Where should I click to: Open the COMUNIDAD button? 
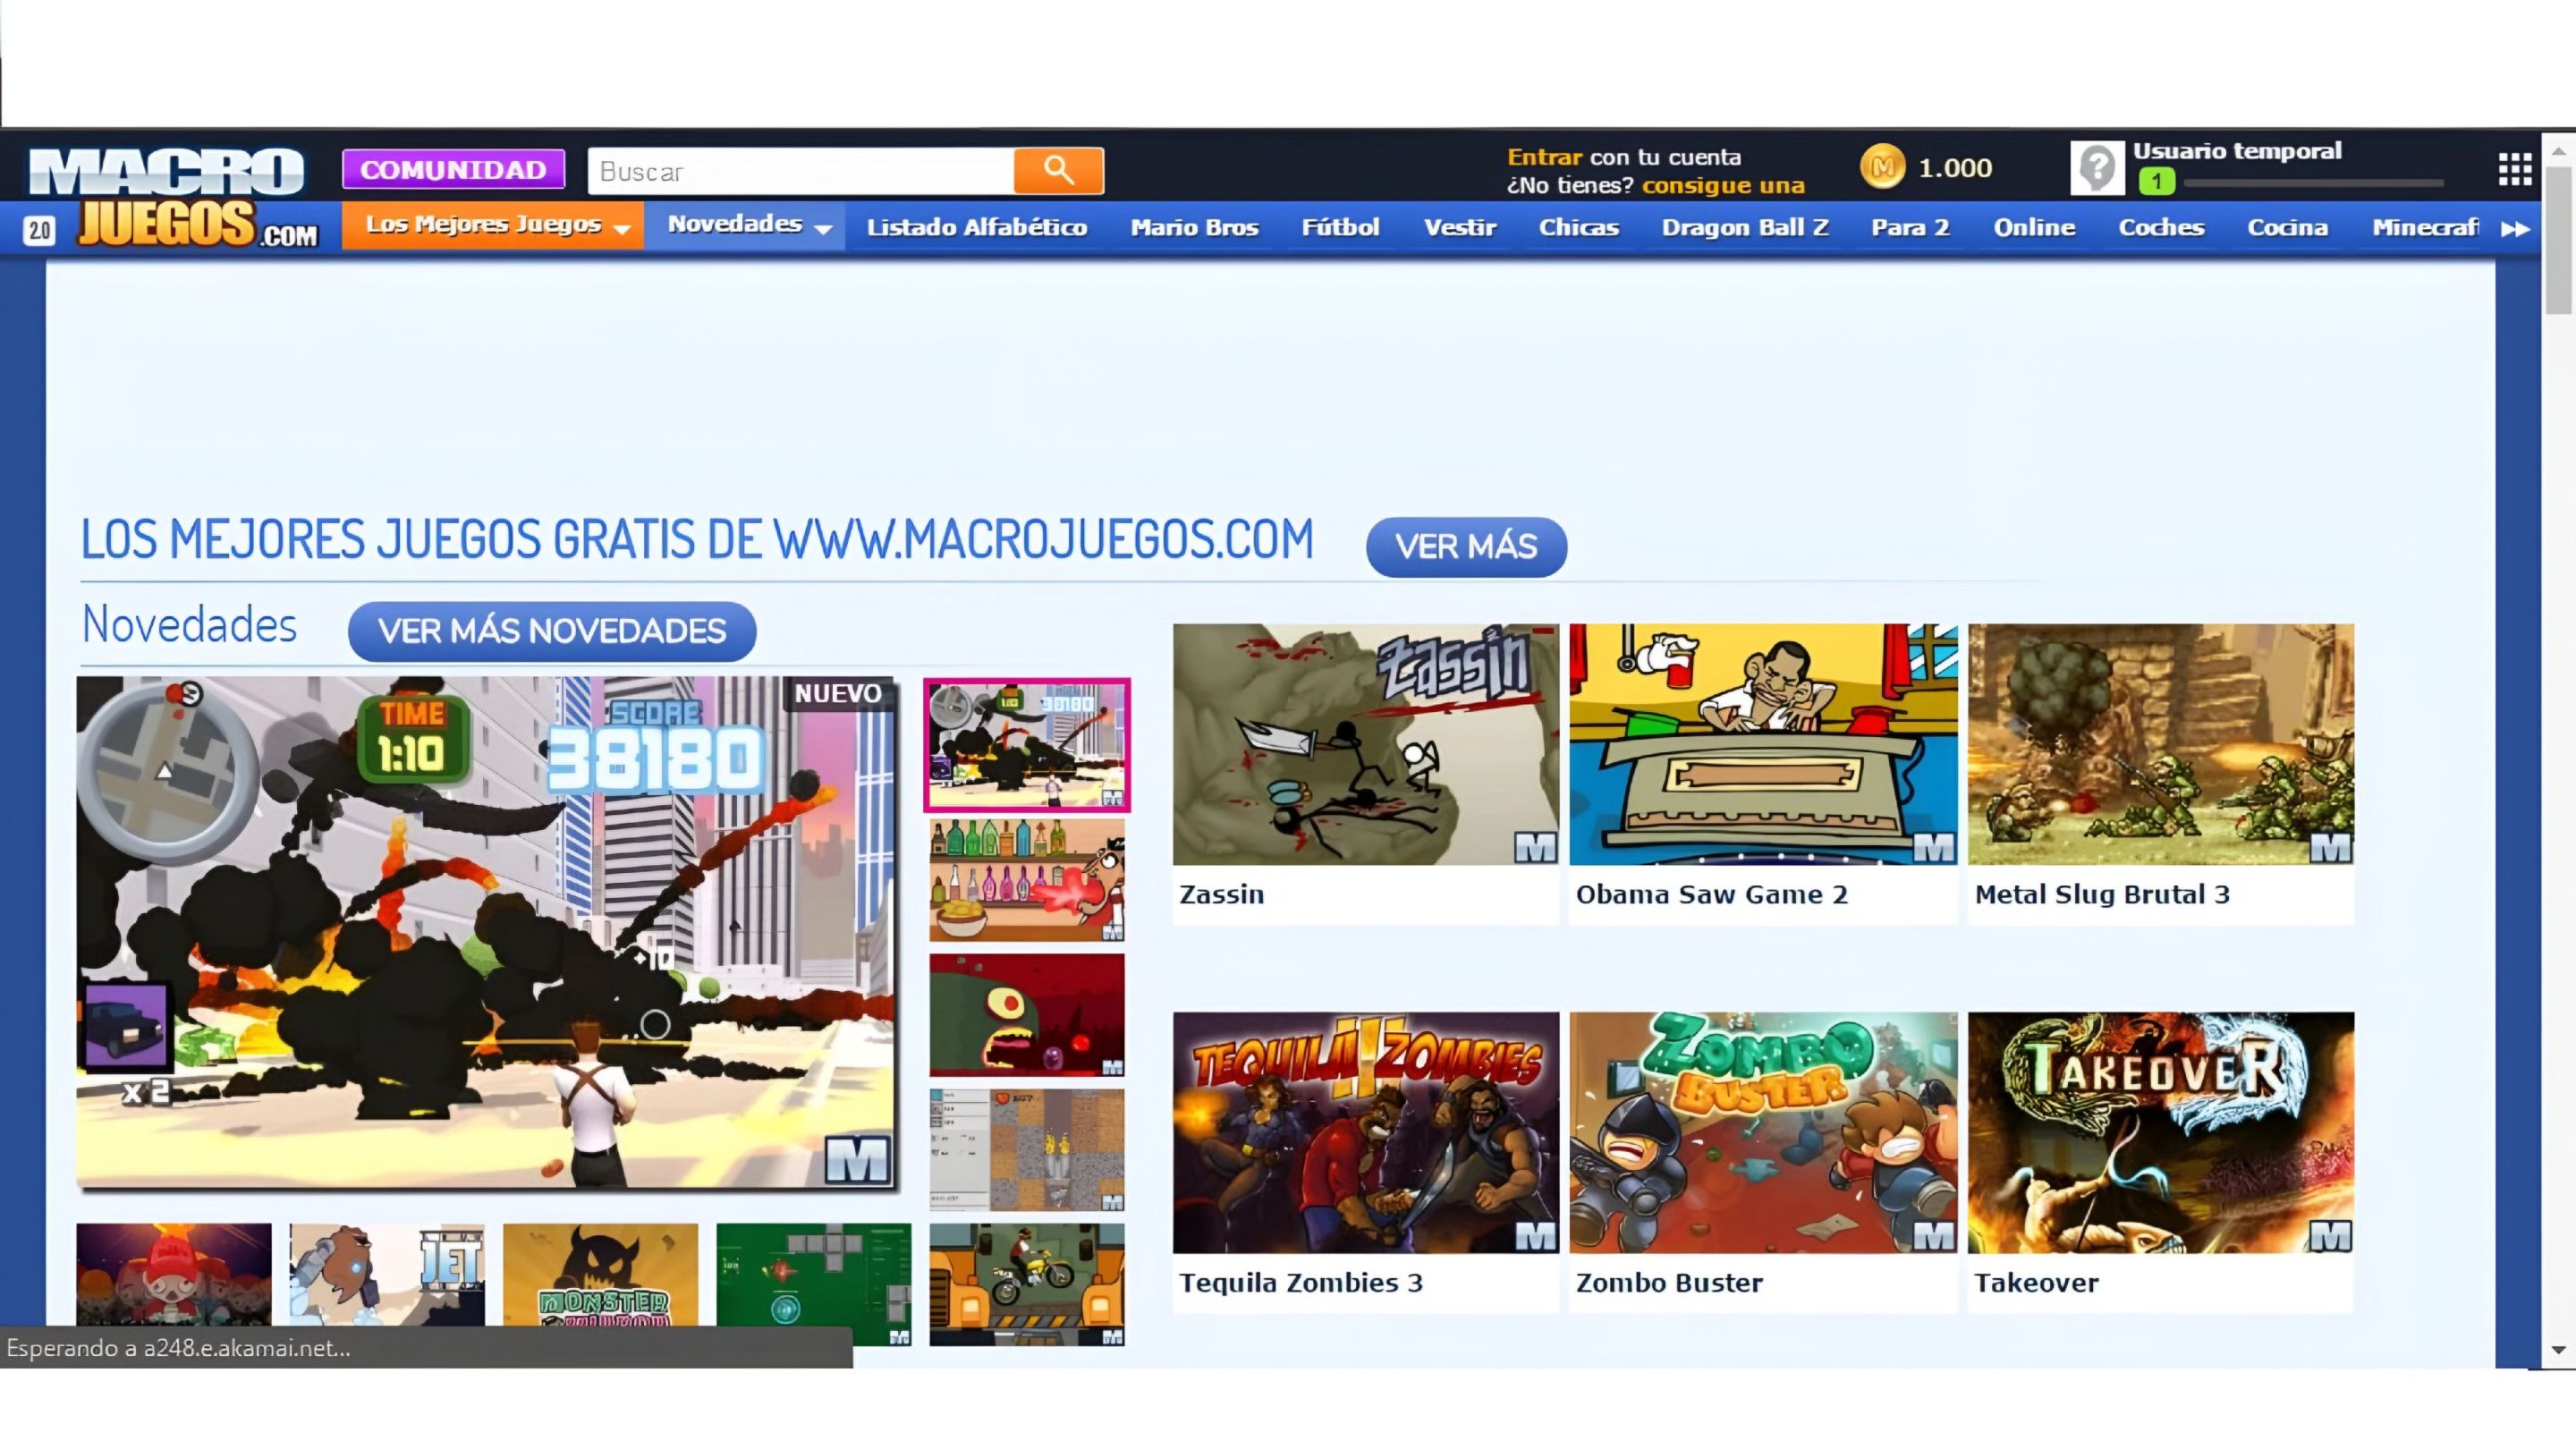pyautogui.click(x=453, y=170)
